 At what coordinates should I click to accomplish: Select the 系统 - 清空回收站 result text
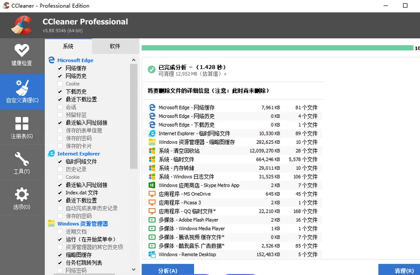179,151
